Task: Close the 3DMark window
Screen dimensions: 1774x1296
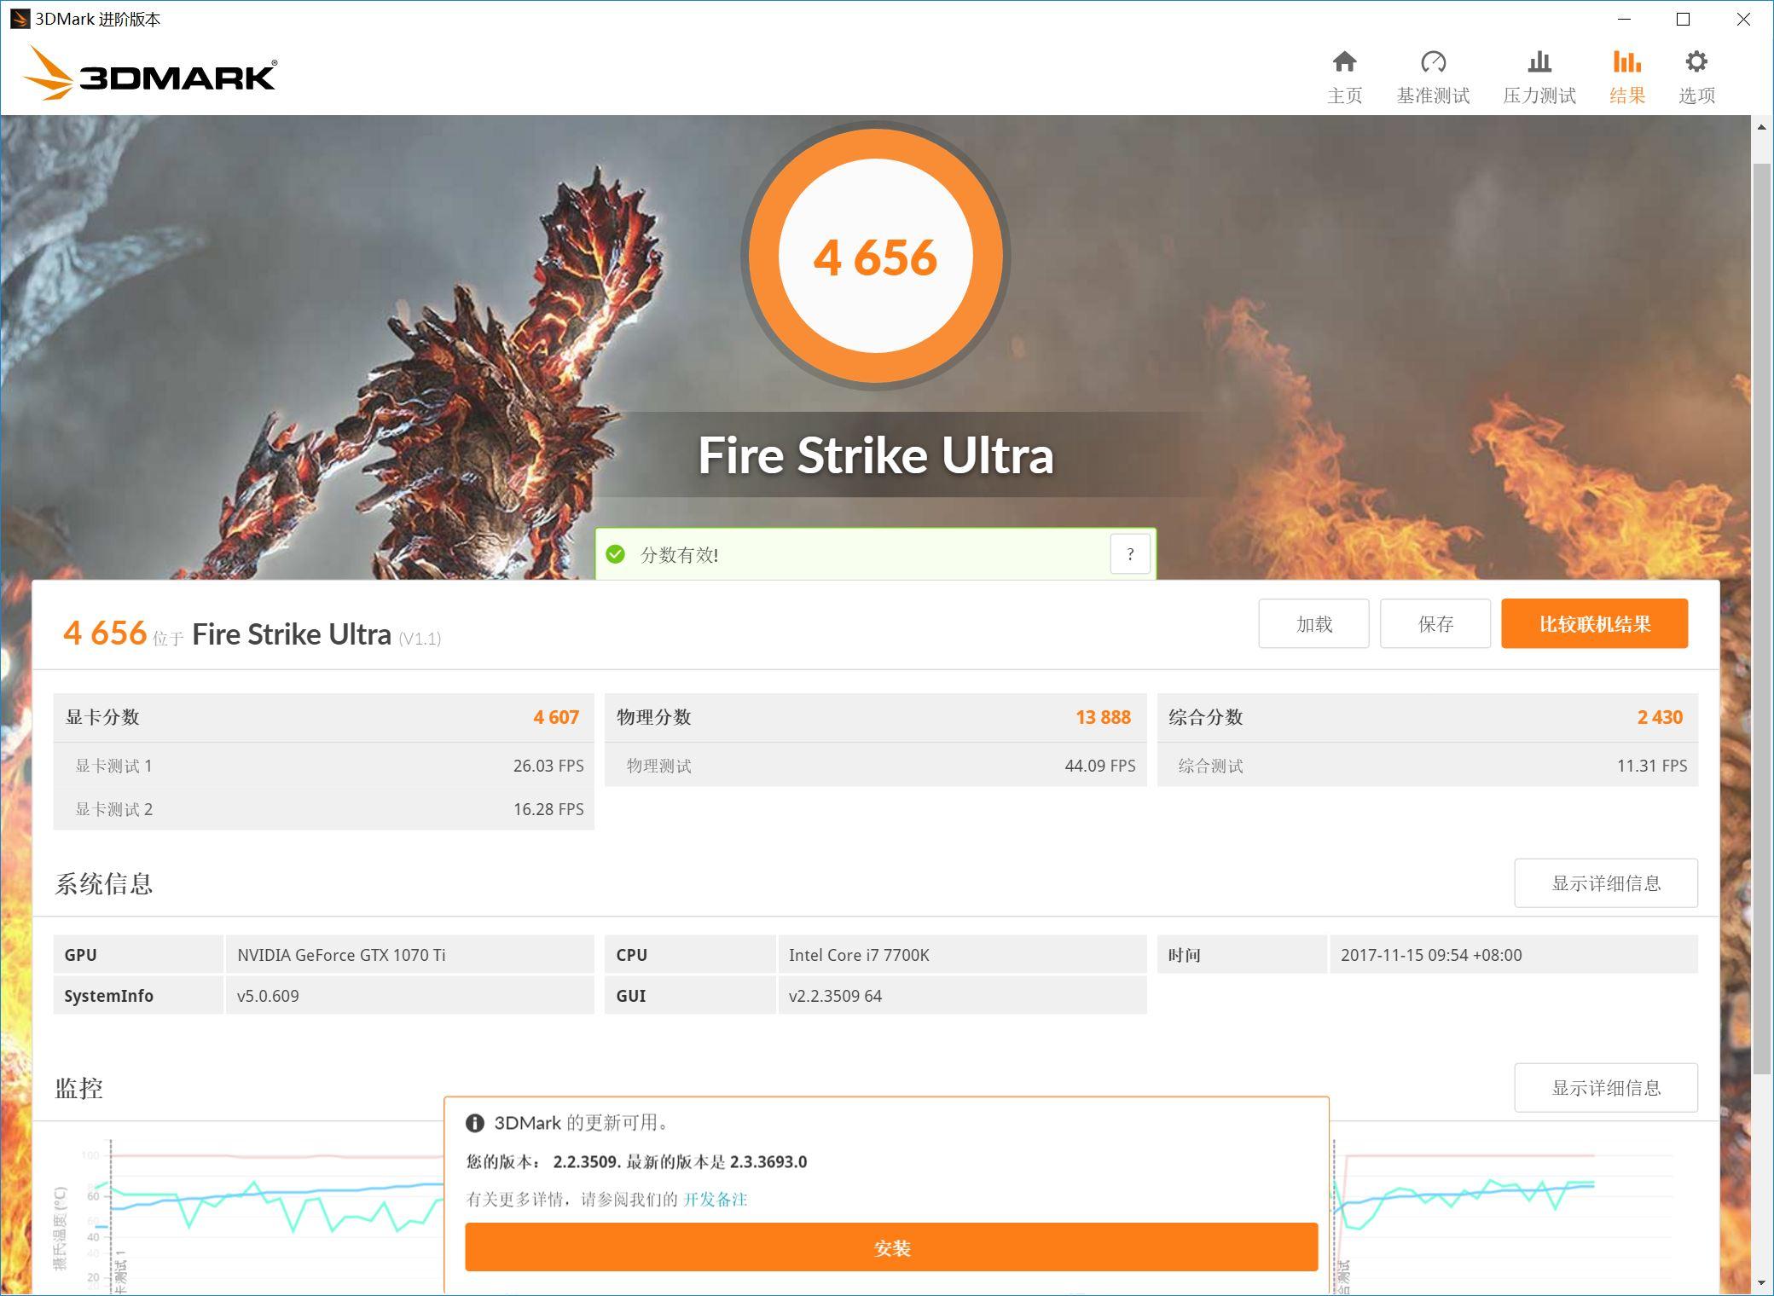Action: coord(1742,19)
